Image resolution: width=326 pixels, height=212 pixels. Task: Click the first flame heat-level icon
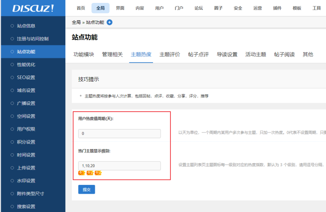click(82, 173)
